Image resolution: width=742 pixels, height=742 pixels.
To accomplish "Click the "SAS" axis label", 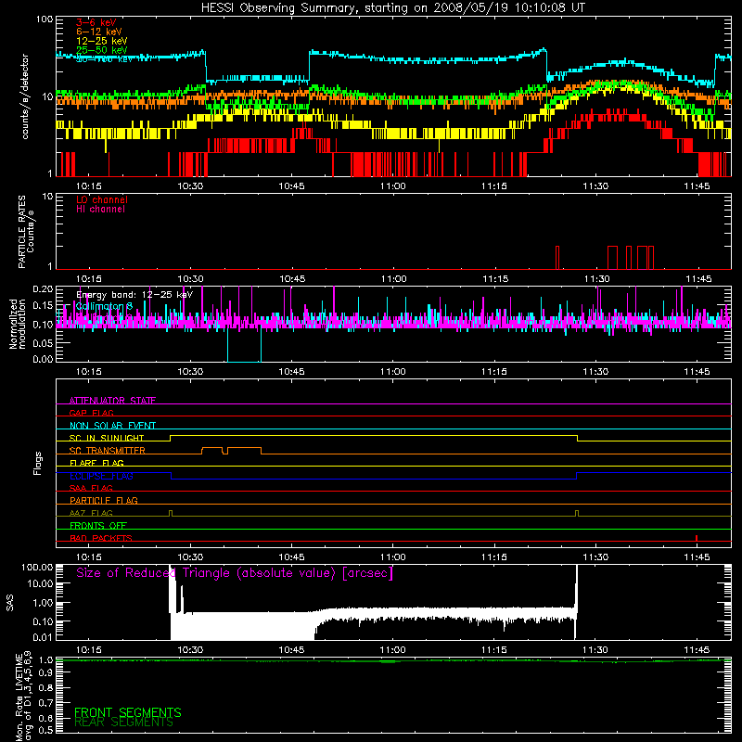I will pyautogui.click(x=10, y=603).
